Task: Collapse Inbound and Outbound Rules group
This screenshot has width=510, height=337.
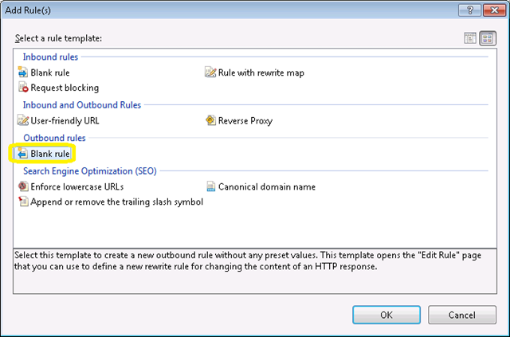Action: coord(82,104)
